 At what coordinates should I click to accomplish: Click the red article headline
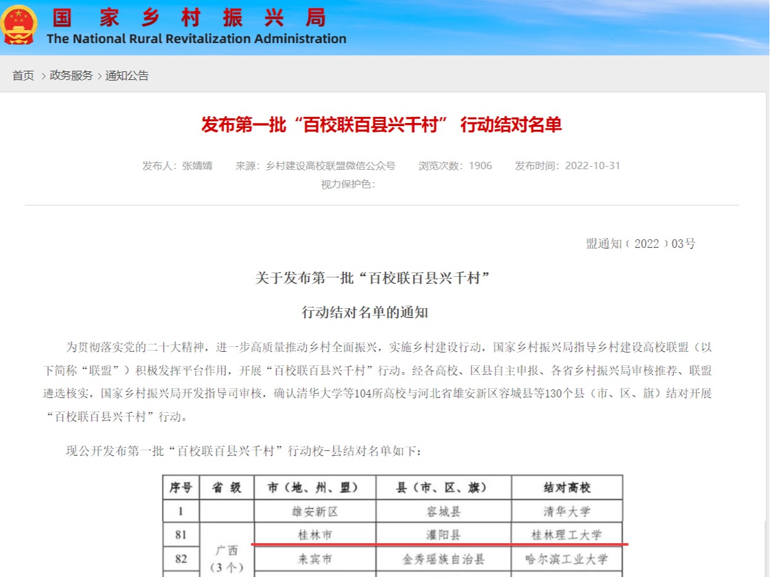click(x=381, y=125)
